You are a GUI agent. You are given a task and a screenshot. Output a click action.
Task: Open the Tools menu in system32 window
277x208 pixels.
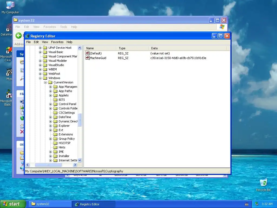(x=63, y=27)
